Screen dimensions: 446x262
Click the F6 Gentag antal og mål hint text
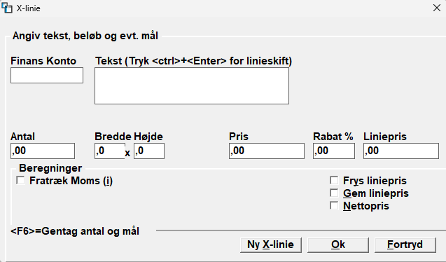tap(75, 231)
